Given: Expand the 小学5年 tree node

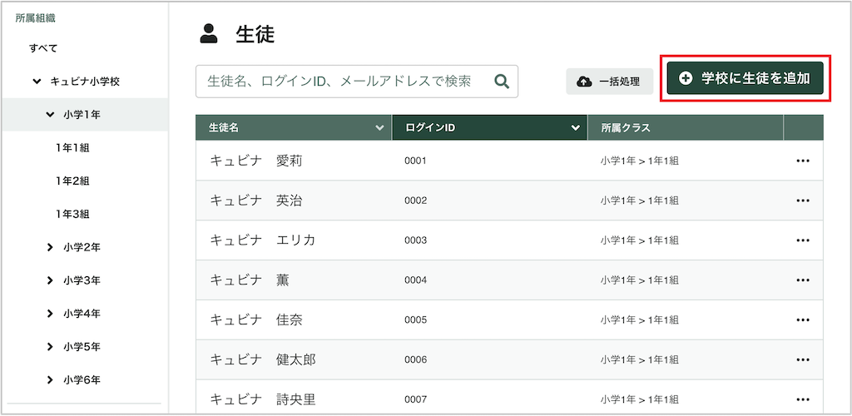Looking at the screenshot, I should coord(50,346).
